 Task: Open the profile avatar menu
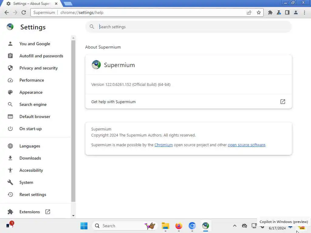pos(296,12)
